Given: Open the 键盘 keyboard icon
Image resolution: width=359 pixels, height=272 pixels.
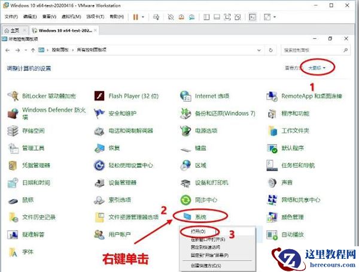Looking at the screenshot, I should (x=185, y=150).
